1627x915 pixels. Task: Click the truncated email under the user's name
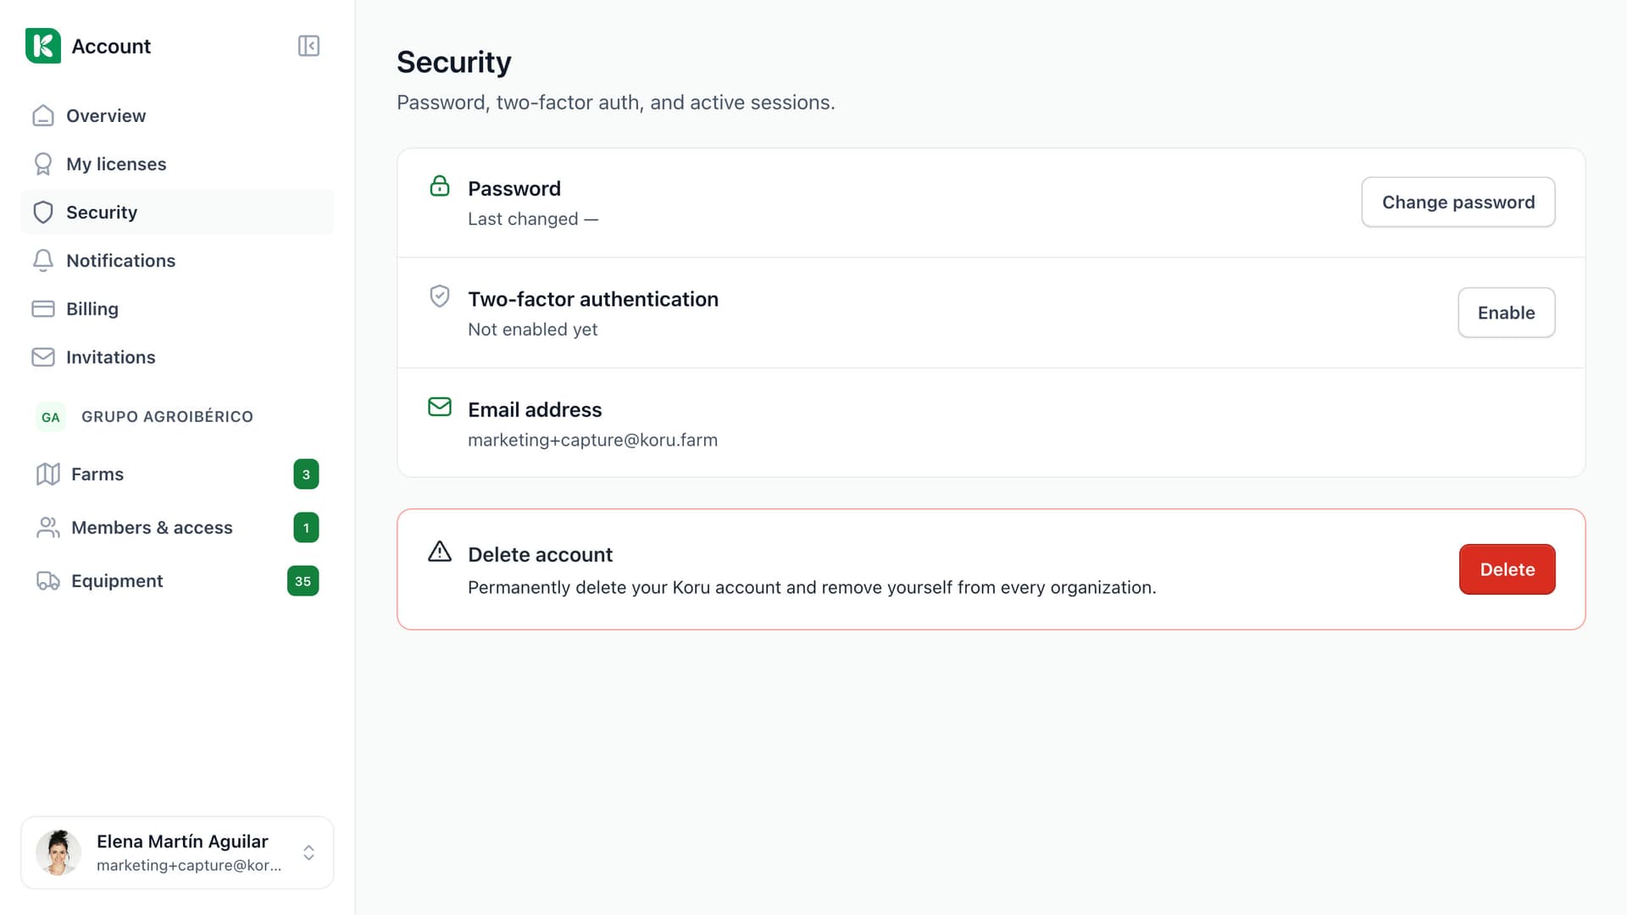point(189,866)
